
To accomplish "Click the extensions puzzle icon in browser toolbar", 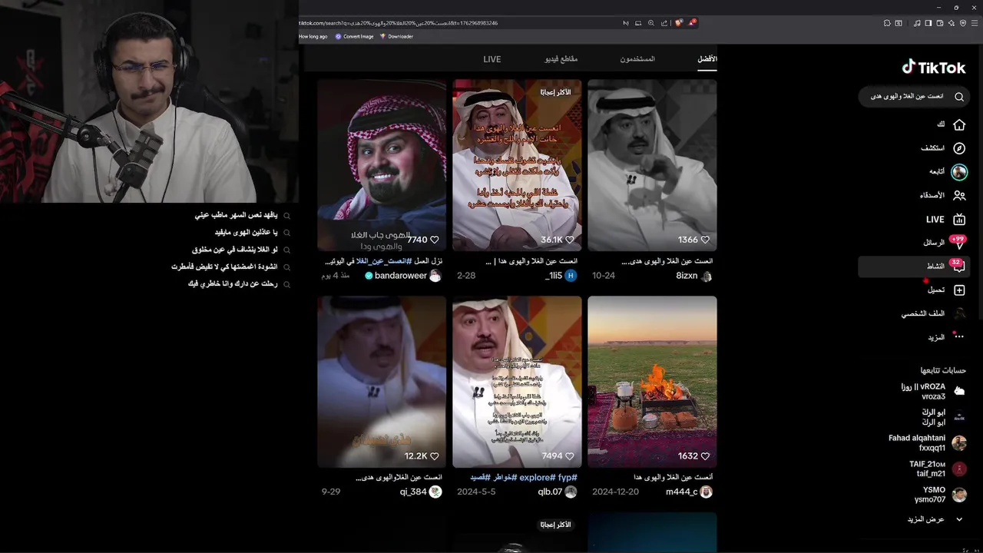I will (x=887, y=23).
